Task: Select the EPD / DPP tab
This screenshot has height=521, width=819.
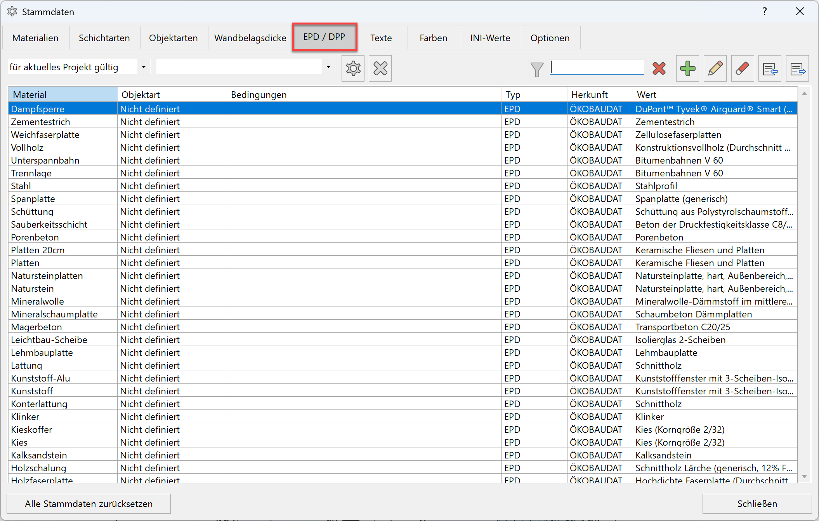Action: point(324,37)
